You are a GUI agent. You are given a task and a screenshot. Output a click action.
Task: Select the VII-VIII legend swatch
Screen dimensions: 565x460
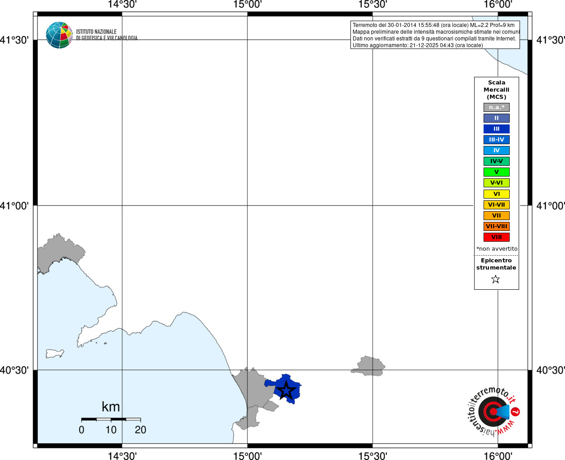(x=497, y=226)
